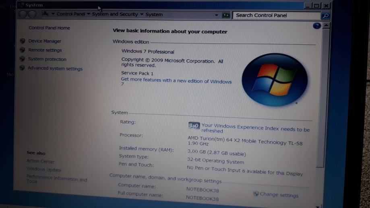Click the Windows Experience Index rating badge
This screenshot has height=208, width=370.
pos(194,126)
